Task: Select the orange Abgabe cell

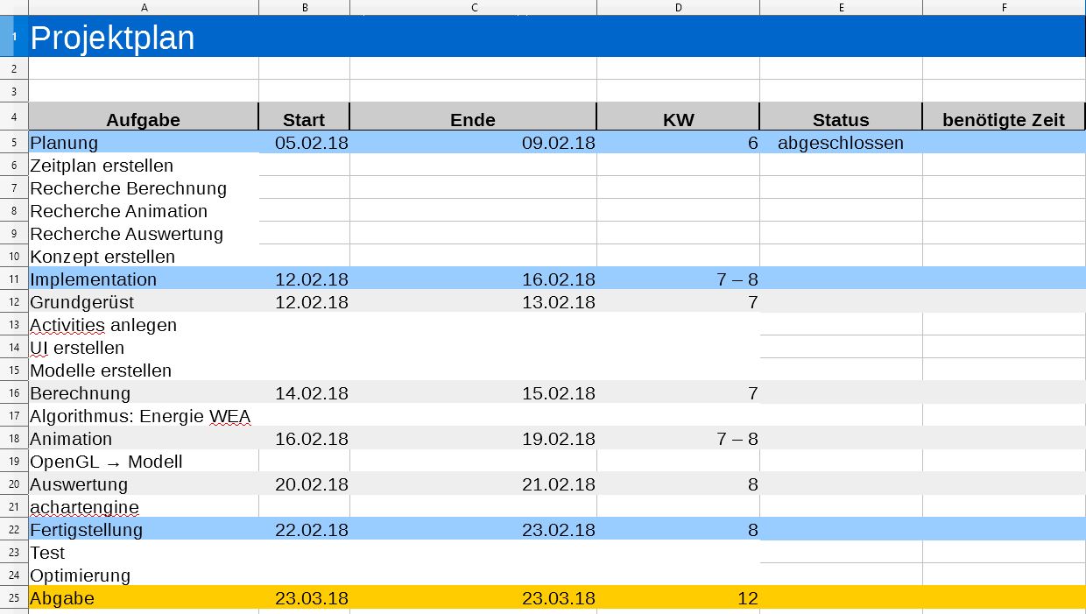Action: (62, 598)
